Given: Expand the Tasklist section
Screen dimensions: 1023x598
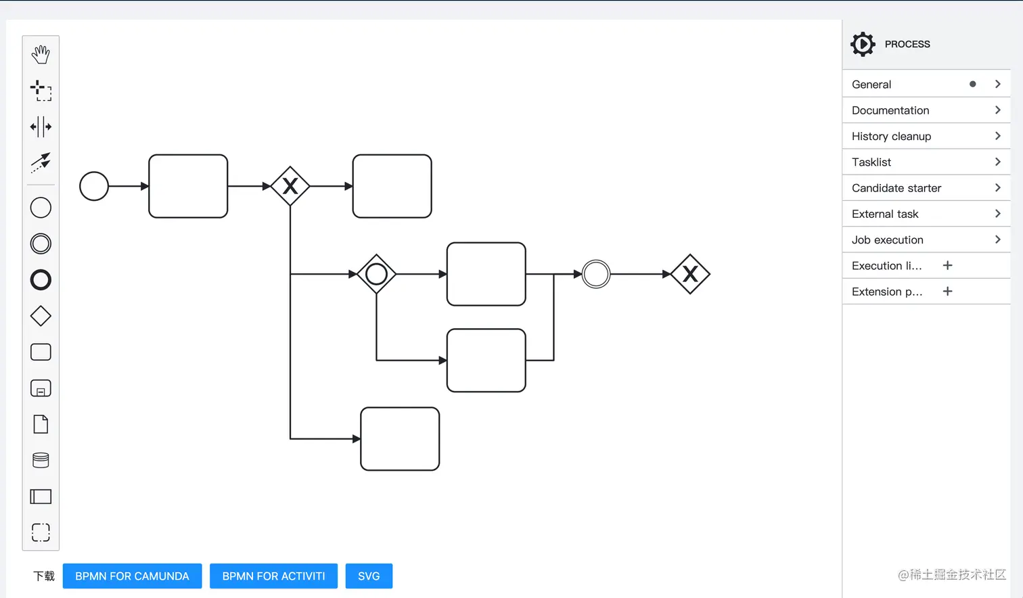Looking at the screenshot, I should (x=926, y=162).
